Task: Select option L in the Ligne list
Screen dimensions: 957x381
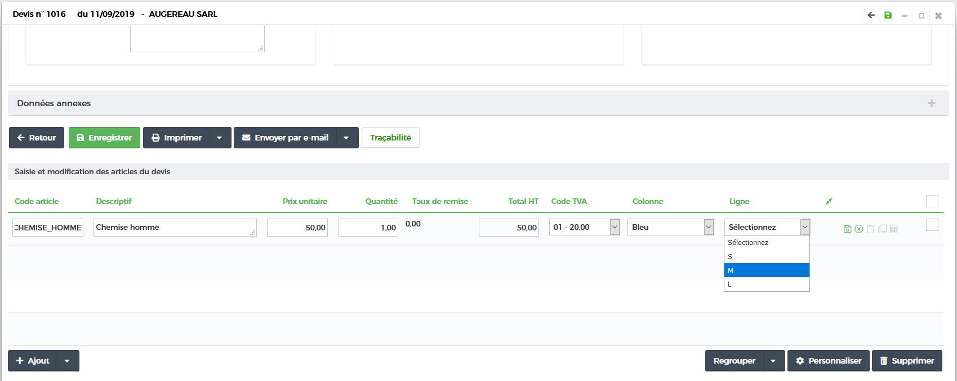Action: click(x=766, y=284)
